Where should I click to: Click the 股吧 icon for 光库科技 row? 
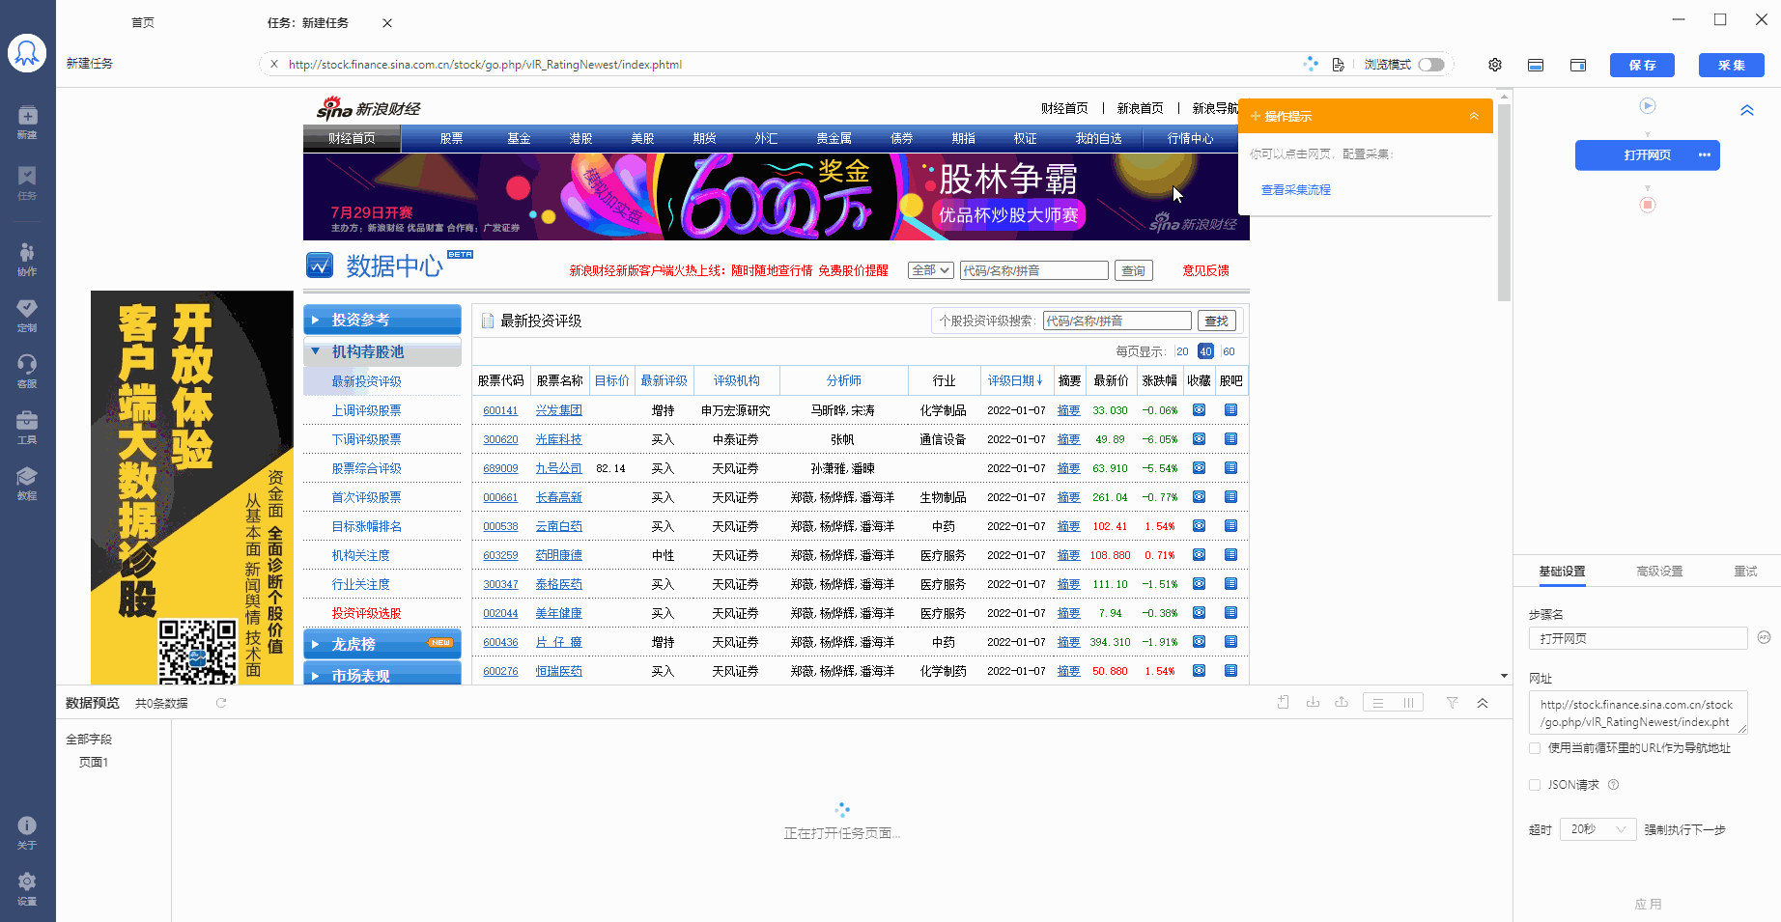click(1230, 439)
